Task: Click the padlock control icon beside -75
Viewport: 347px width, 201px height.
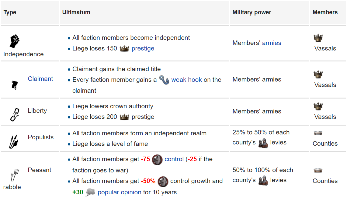Action: [x=157, y=159]
